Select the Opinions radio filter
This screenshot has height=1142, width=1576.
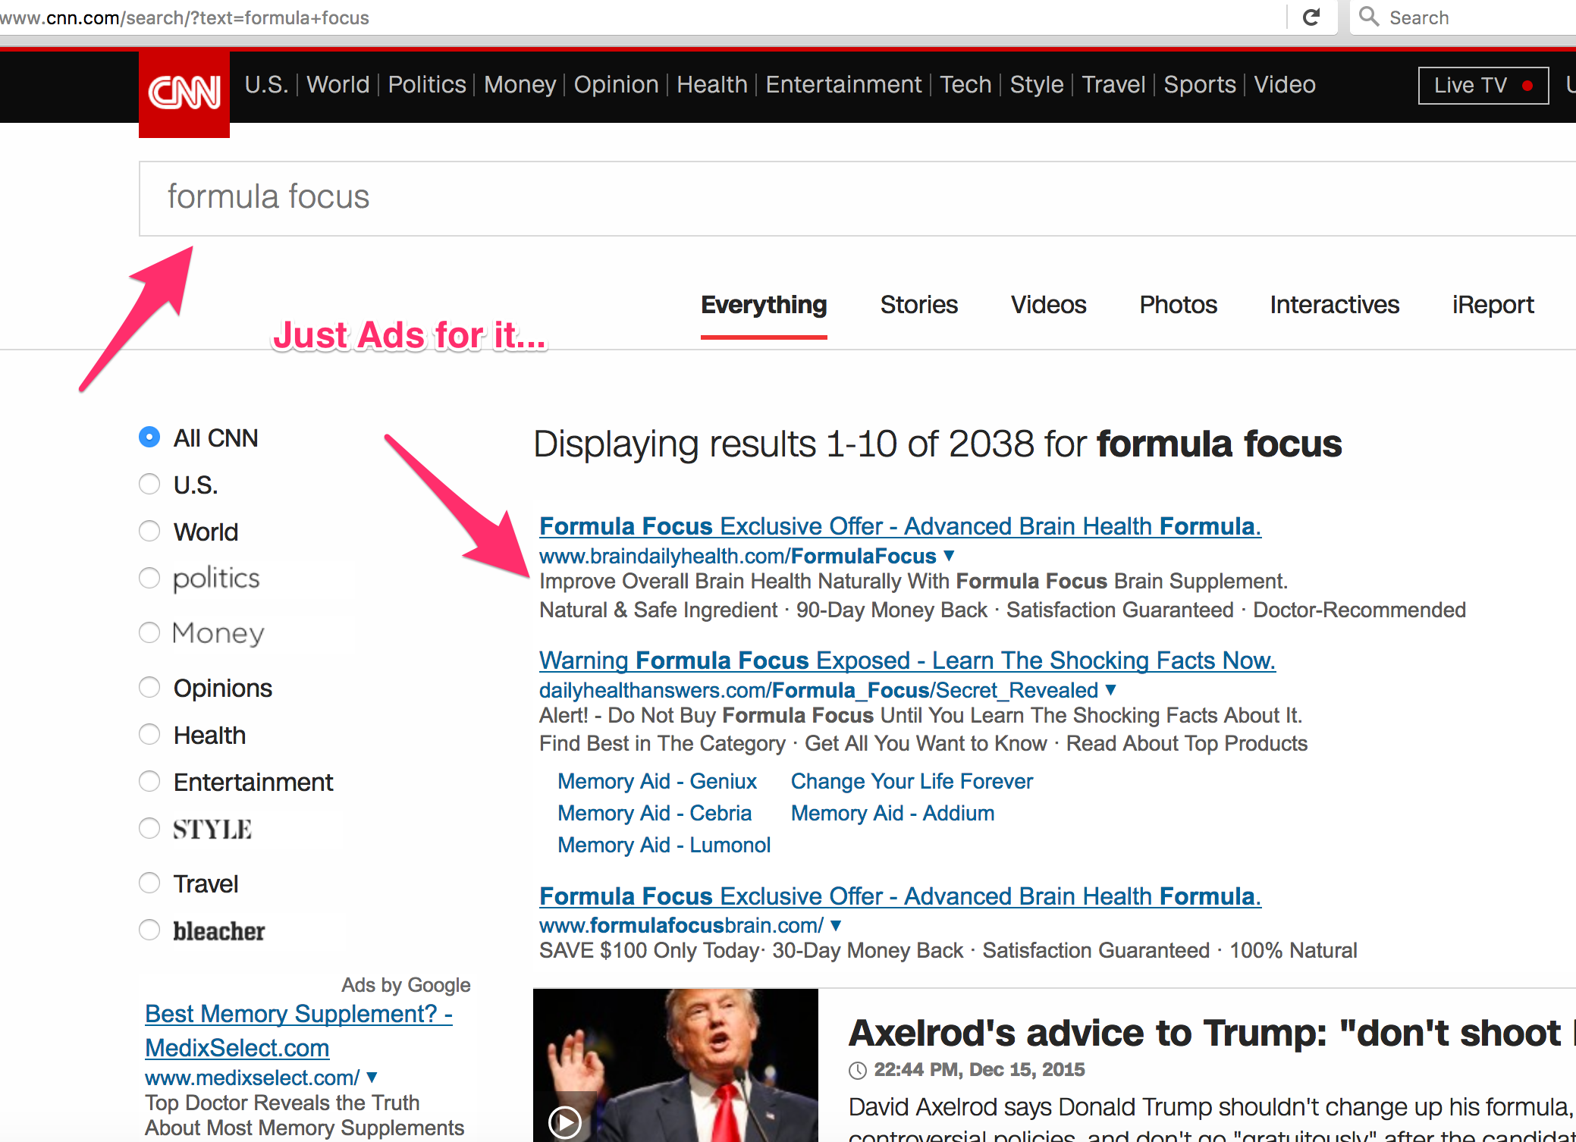coord(149,687)
